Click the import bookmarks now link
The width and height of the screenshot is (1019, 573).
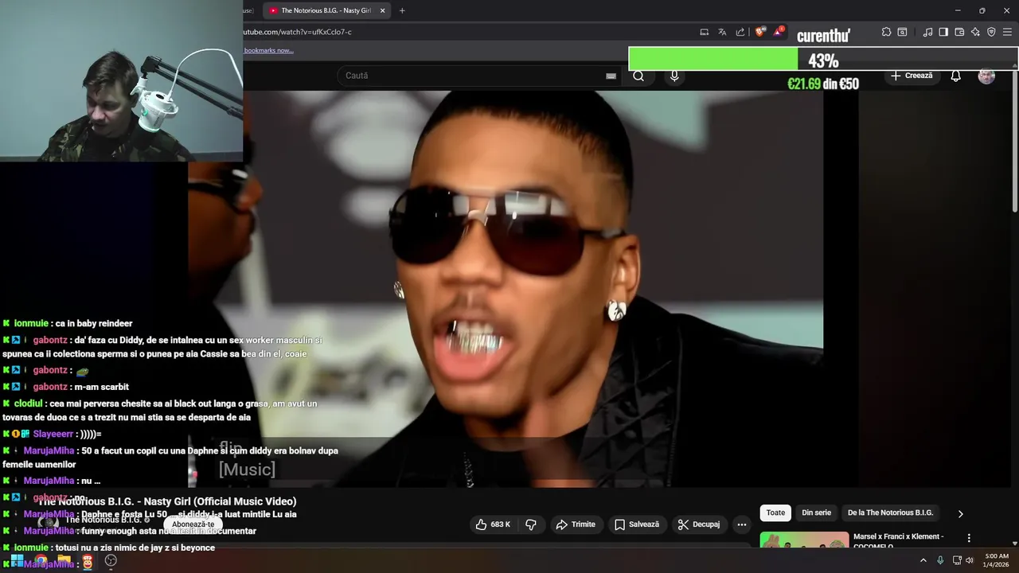(x=268, y=50)
